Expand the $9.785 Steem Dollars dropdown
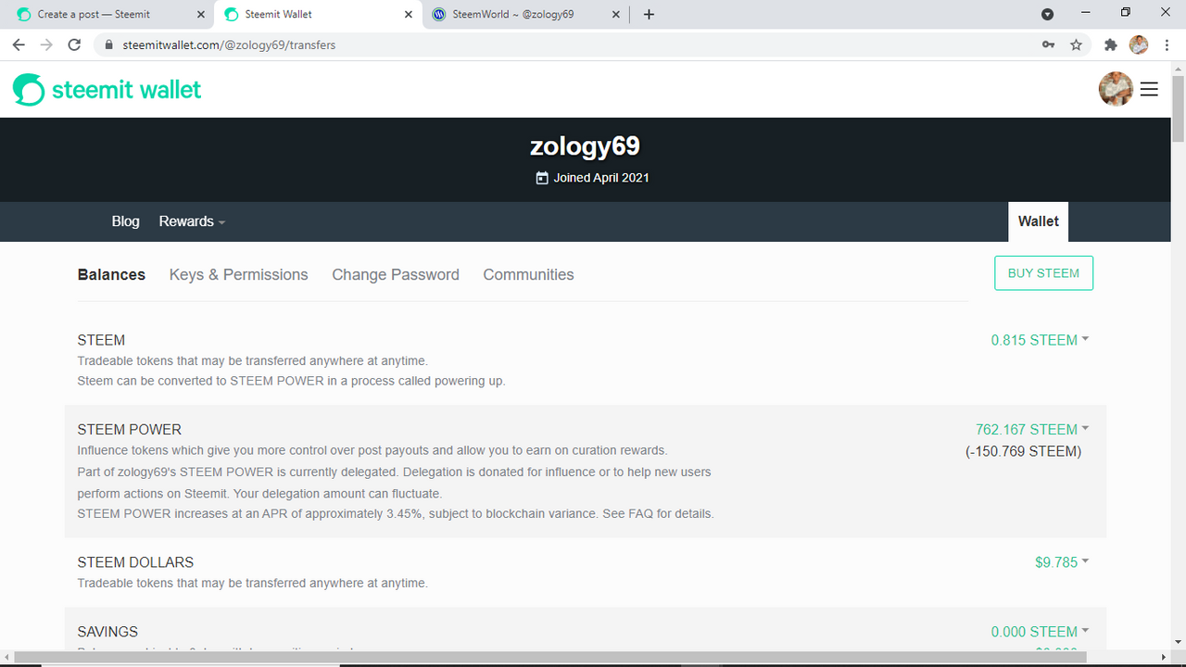The image size is (1186, 667). click(x=1062, y=561)
